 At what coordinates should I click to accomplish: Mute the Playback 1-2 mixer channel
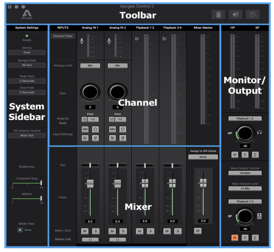139,231
